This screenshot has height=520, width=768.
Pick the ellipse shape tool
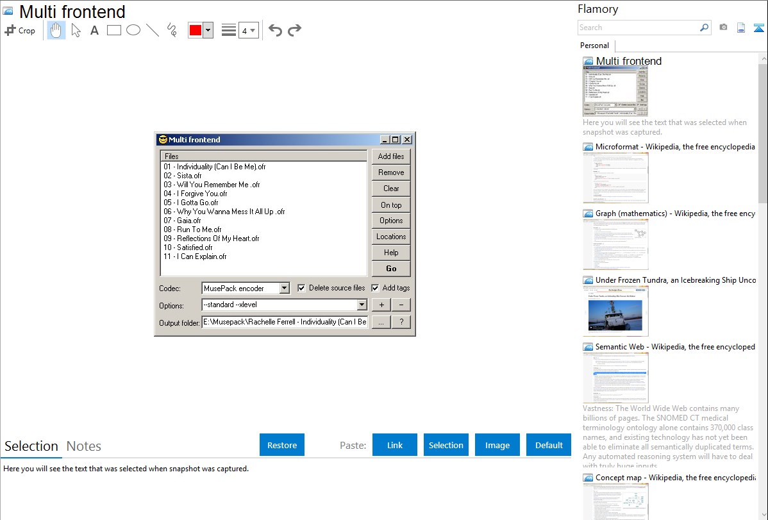(133, 30)
